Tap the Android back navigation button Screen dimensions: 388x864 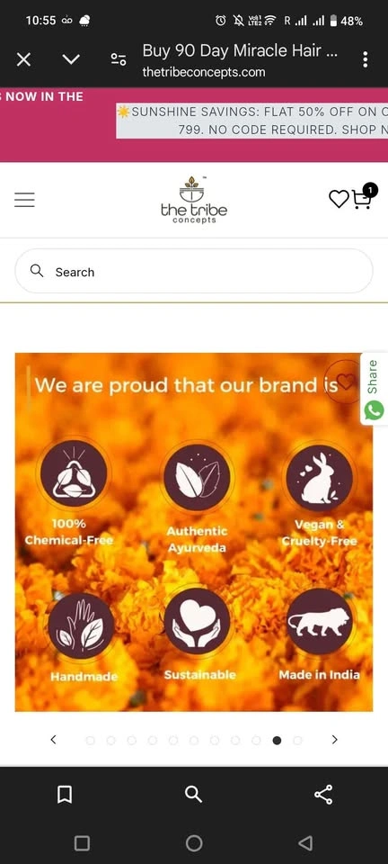pyautogui.click(x=305, y=842)
